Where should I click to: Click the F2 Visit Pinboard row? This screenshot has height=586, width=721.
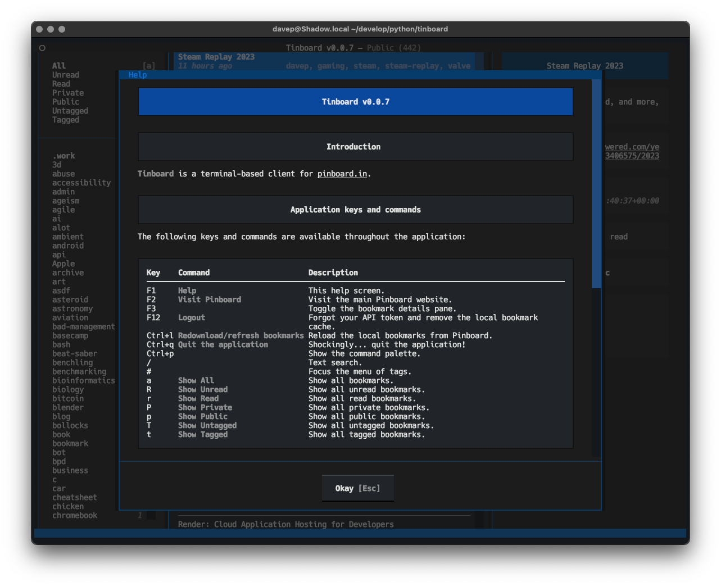point(356,299)
